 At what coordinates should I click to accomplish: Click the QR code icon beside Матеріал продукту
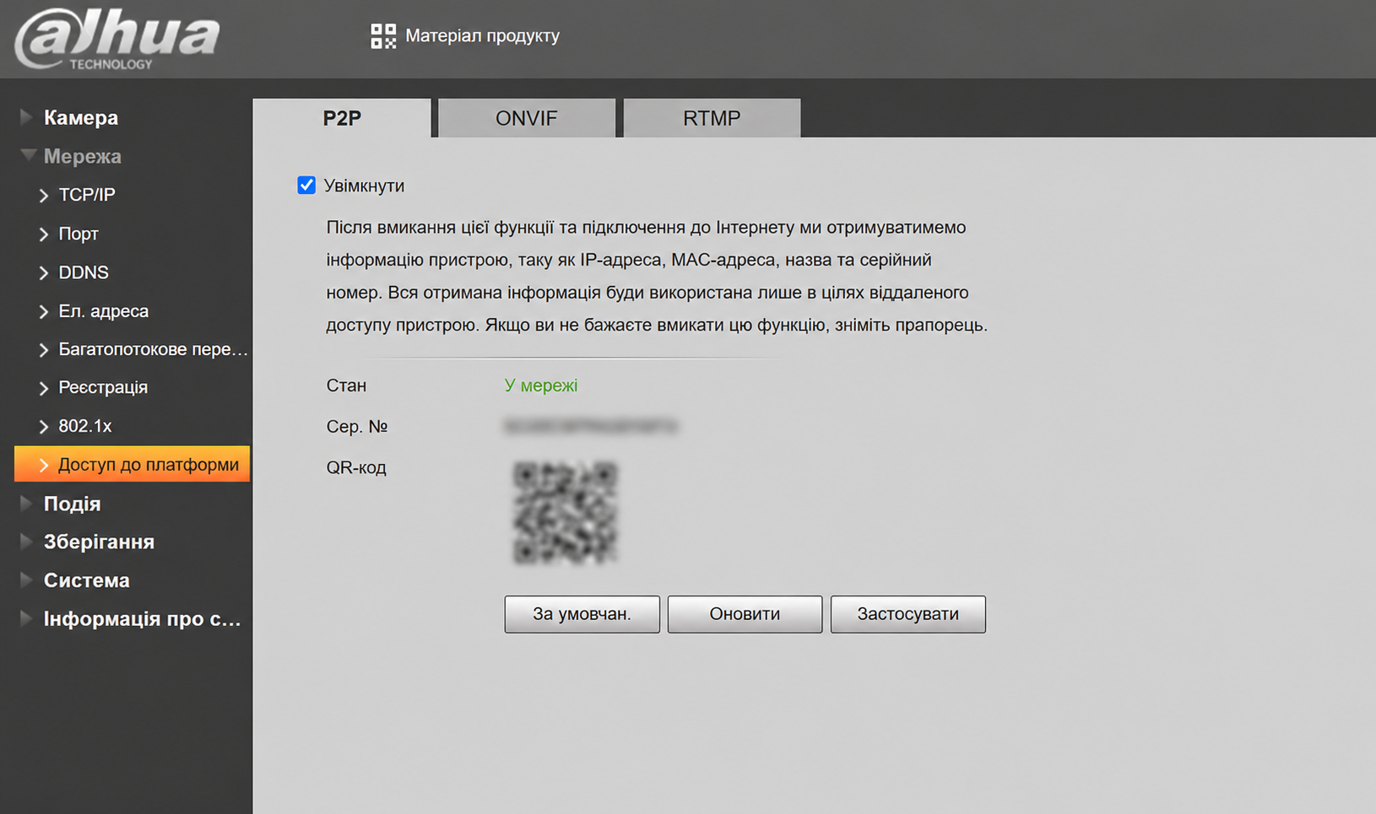[383, 36]
